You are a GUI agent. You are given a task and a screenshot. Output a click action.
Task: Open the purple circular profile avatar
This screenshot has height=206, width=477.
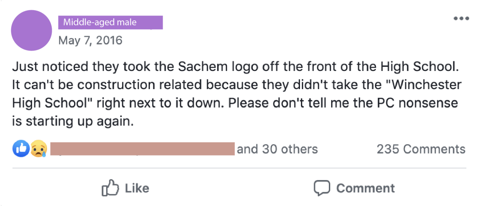[31, 30]
